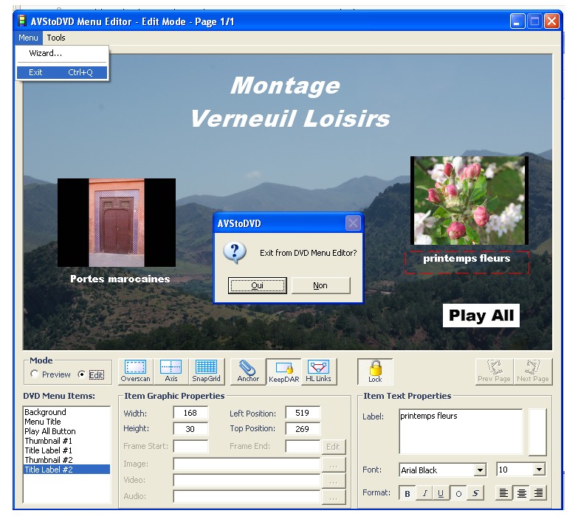Open the Tools menu
The width and height of the screenshot is (578, 516).
point(56,38)
